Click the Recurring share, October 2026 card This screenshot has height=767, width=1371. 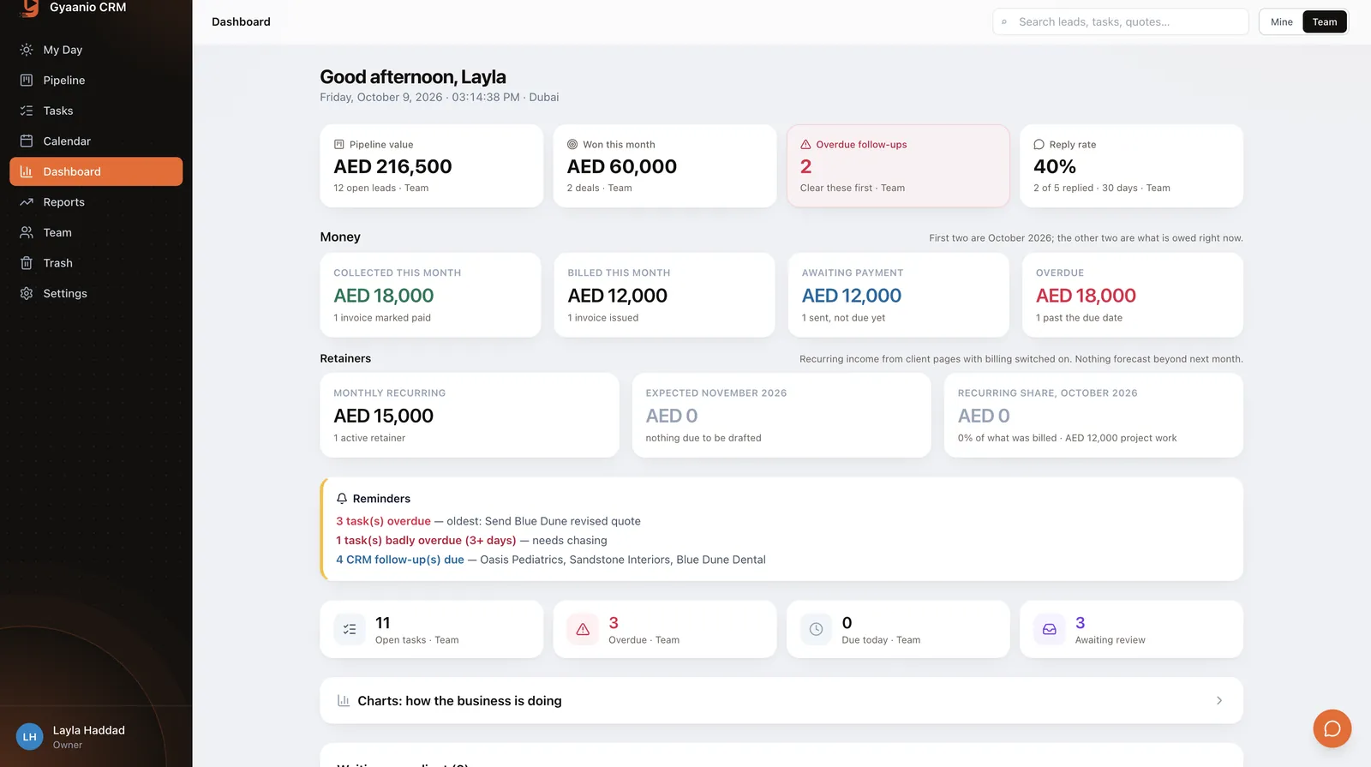(x=1093, y=415)
